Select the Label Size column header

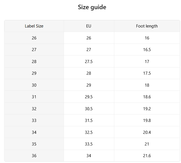pyautogui.click(x=34, y=26)
